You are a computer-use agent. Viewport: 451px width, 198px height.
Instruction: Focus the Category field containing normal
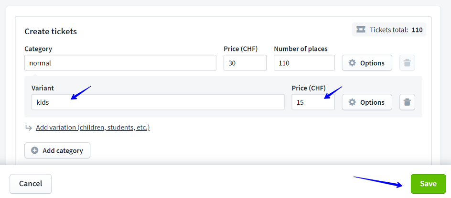[120, 63]
